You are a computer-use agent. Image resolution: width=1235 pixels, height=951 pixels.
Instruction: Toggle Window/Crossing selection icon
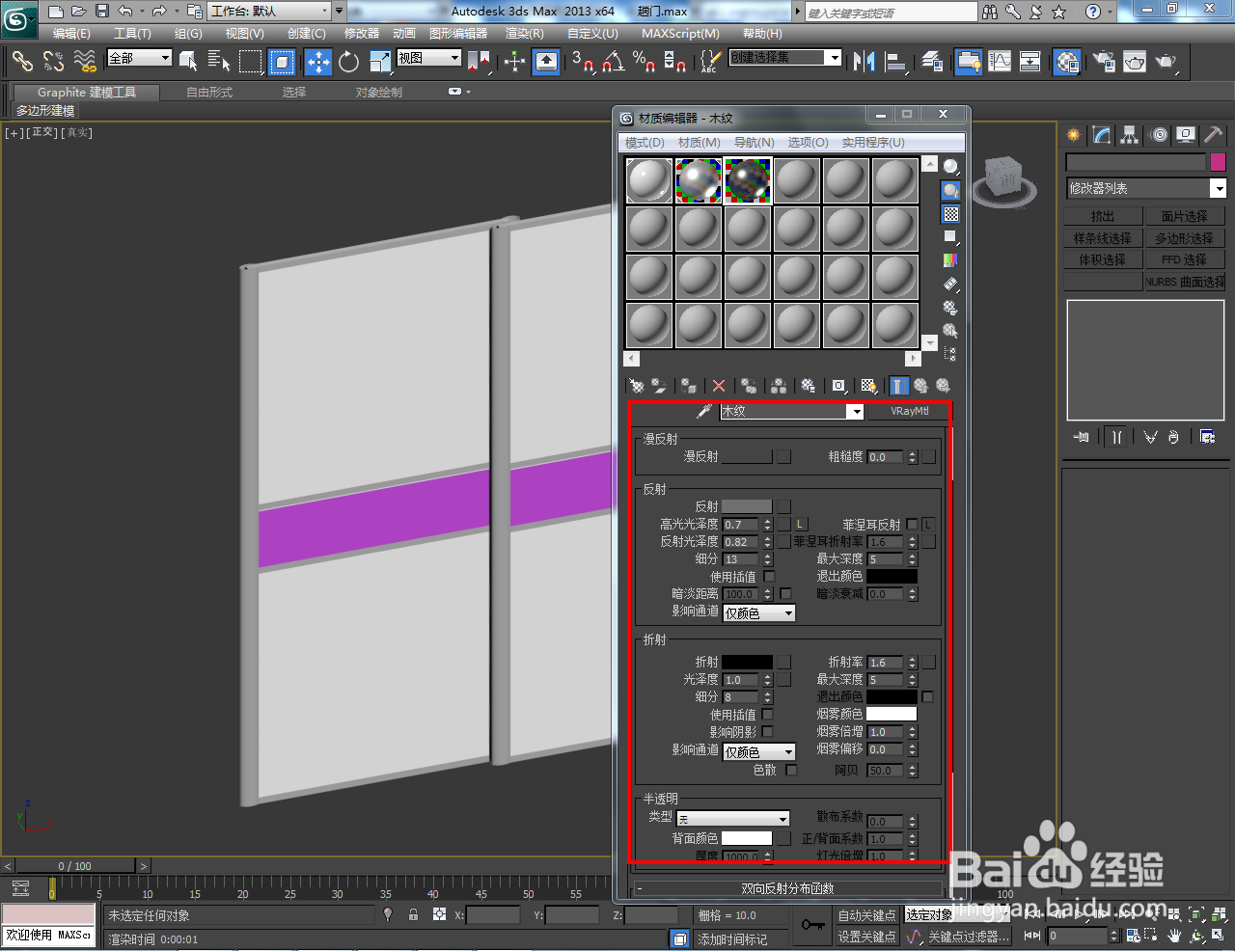[x=282, y=62]
